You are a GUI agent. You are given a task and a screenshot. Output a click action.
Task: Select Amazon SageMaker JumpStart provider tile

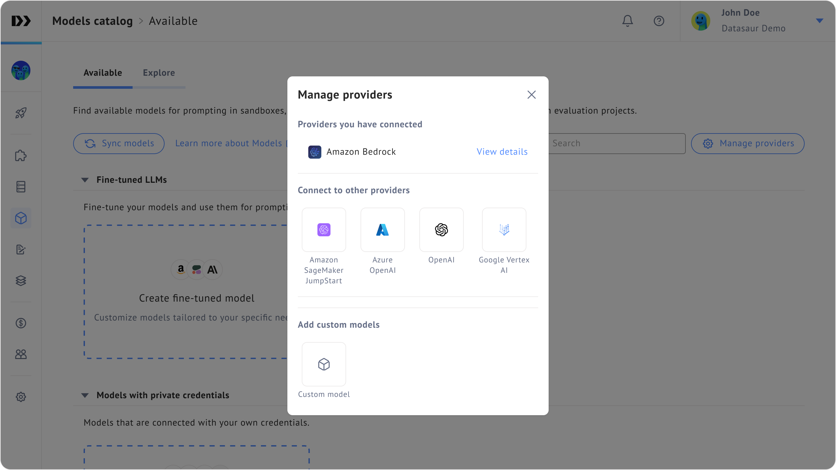click(324, 230)
